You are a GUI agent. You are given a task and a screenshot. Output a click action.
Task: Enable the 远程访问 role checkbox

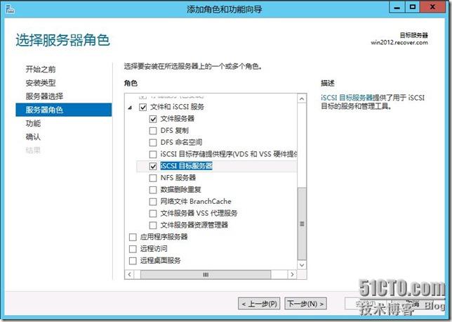pos(133,249)
